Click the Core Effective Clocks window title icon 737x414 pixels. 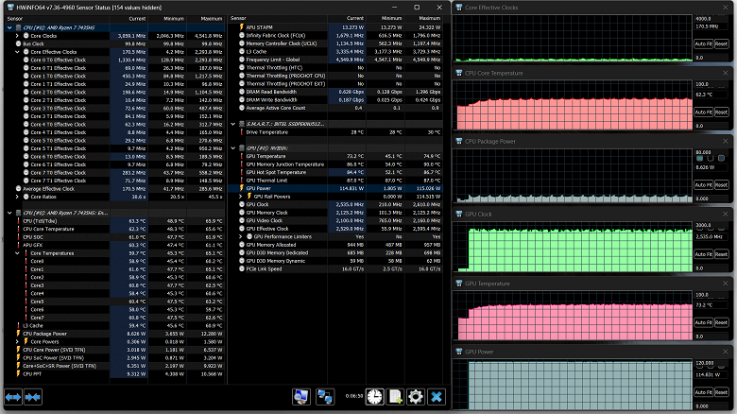pyautogui.click(x=459, y=8)
